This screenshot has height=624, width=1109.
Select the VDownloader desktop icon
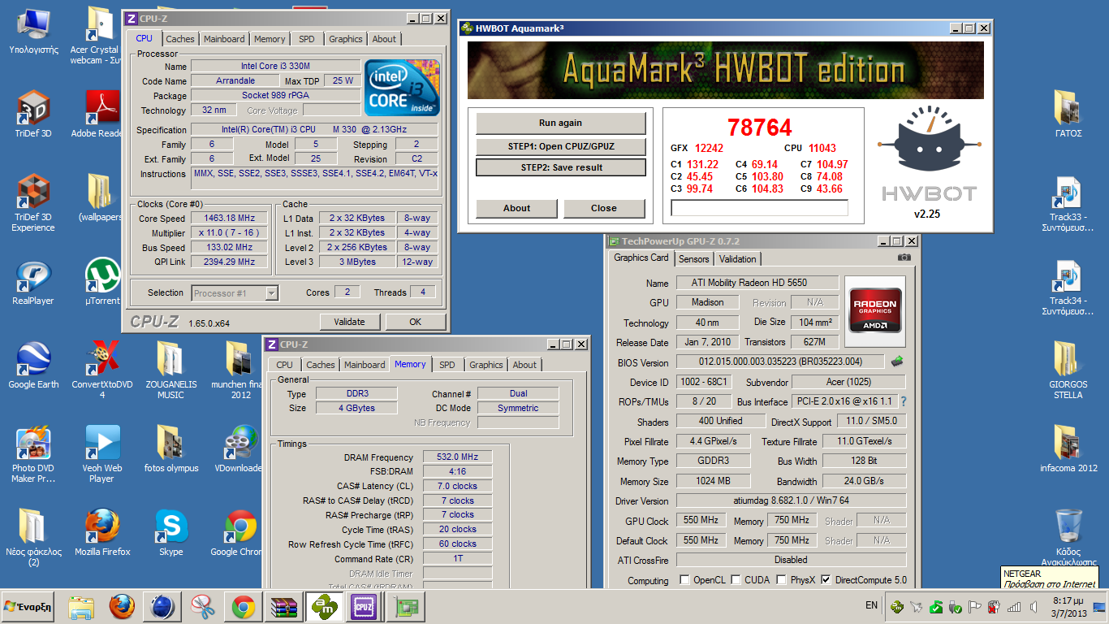240,448
